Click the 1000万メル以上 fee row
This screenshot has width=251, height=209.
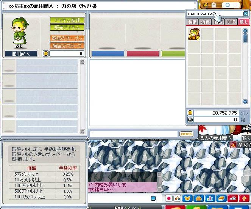(44, 197)
